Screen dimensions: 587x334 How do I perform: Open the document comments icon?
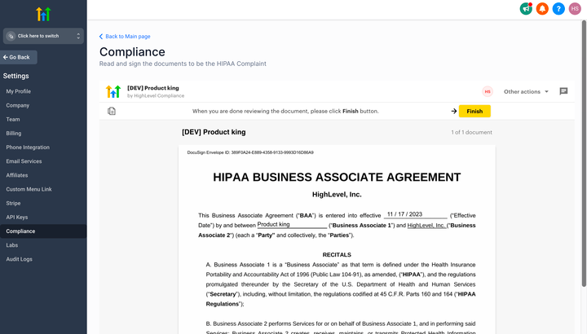[x=563, y=91]
